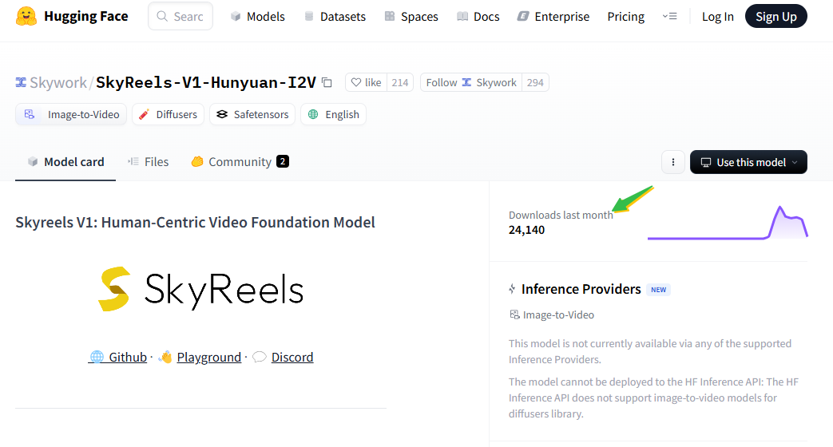Copy model name with clipboard icon
This screenshot has height=447, width=833.
coord(327,82)
